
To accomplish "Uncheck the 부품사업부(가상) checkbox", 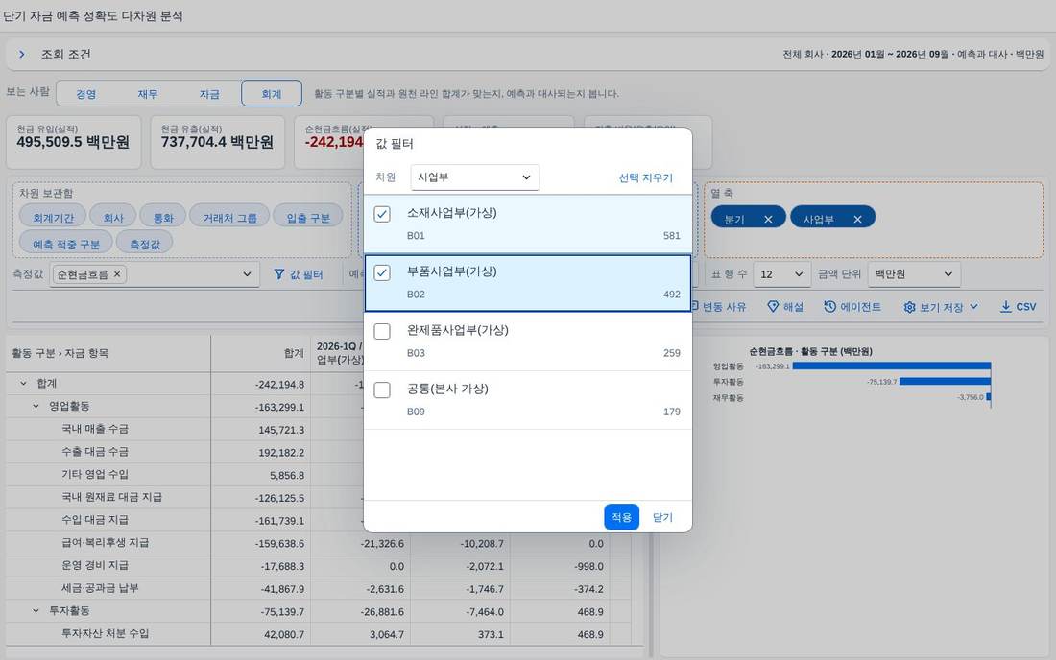I will [382, 273].
